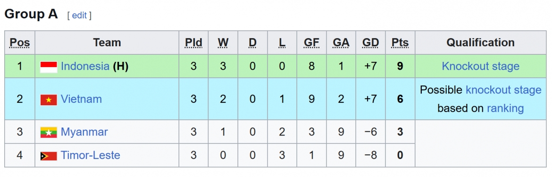The image size is (552, 177).
Task: Click the Myanmar flag icon
Action: tap(49, 133)
